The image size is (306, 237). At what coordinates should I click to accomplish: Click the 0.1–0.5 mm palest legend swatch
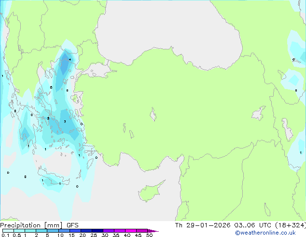(x=8, y=231)
